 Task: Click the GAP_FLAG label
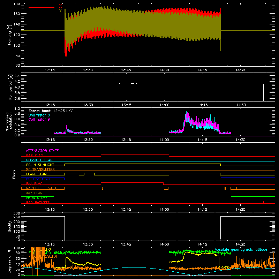click(x=34, y=155)
